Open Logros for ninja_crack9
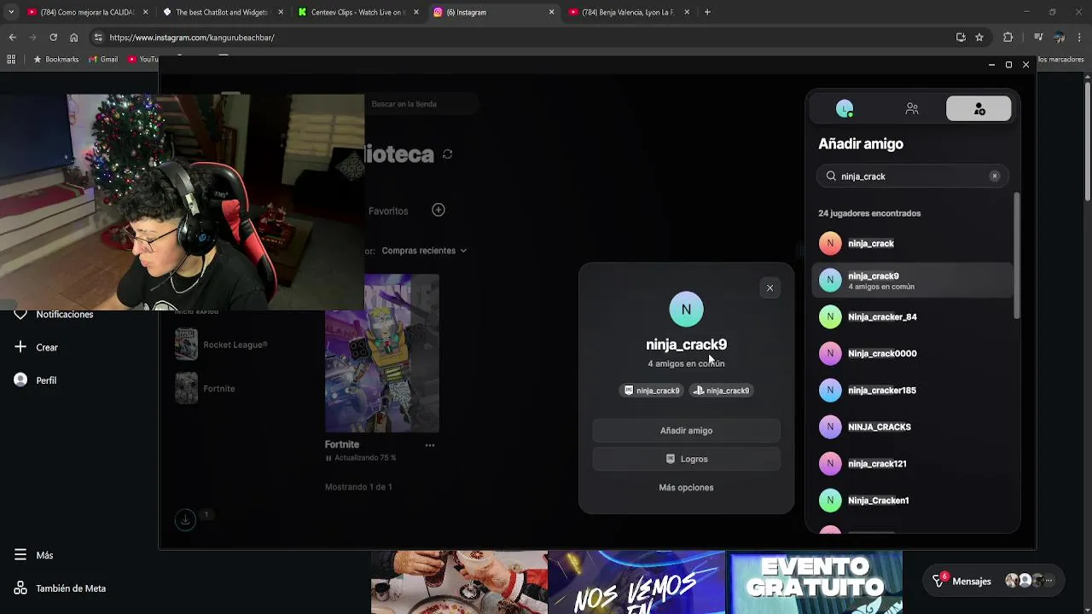This screenshot has height=614, width=1092. point(686,459)
